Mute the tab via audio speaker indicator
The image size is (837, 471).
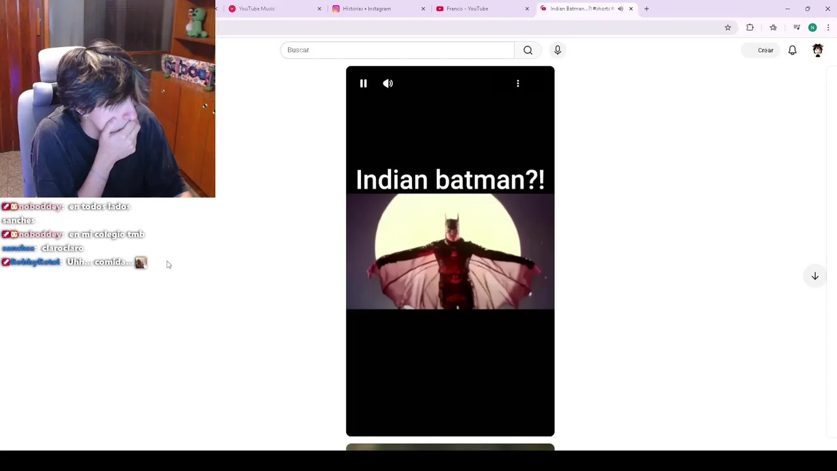pyautogui.click(x=620, y=9)
